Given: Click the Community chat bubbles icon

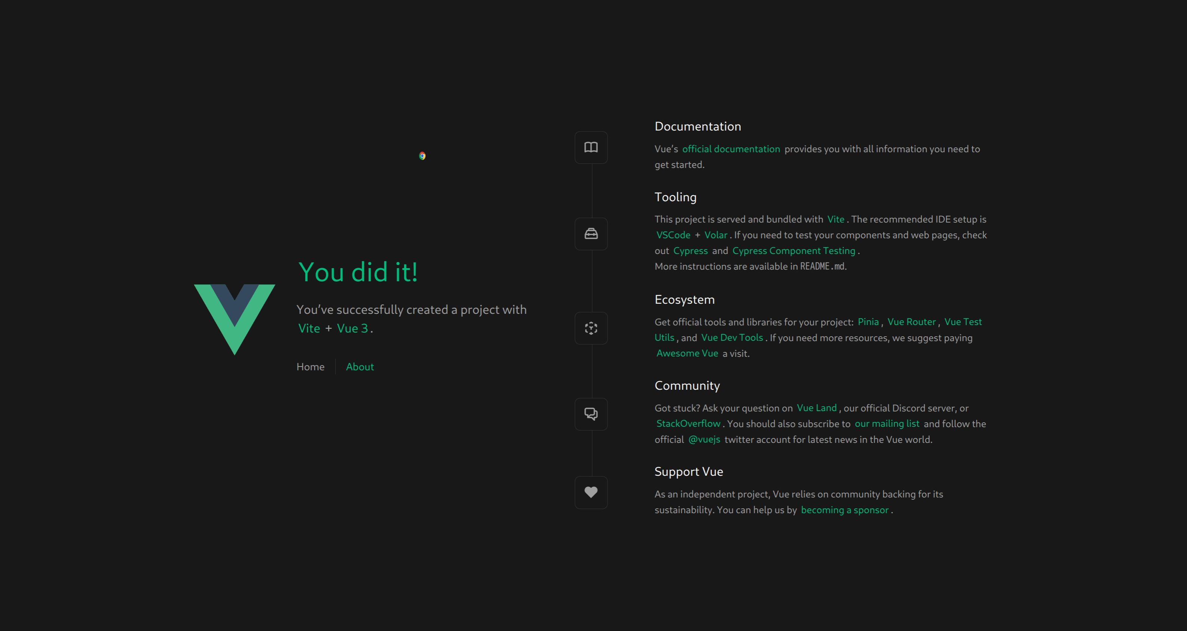Looking at the screenshot, I should (591, 414).
